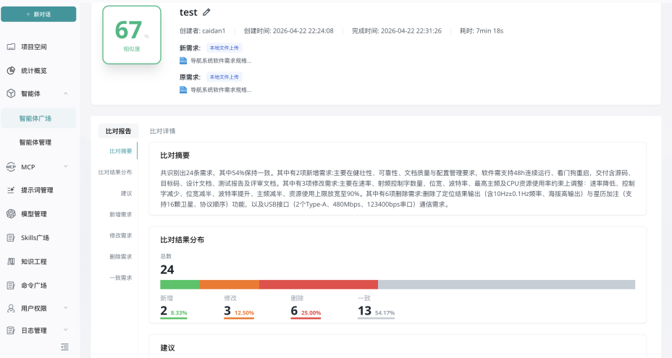Screen dimensions: 672x358
Task: Click 删除 count 6 statistic
Action: point(306,311)
